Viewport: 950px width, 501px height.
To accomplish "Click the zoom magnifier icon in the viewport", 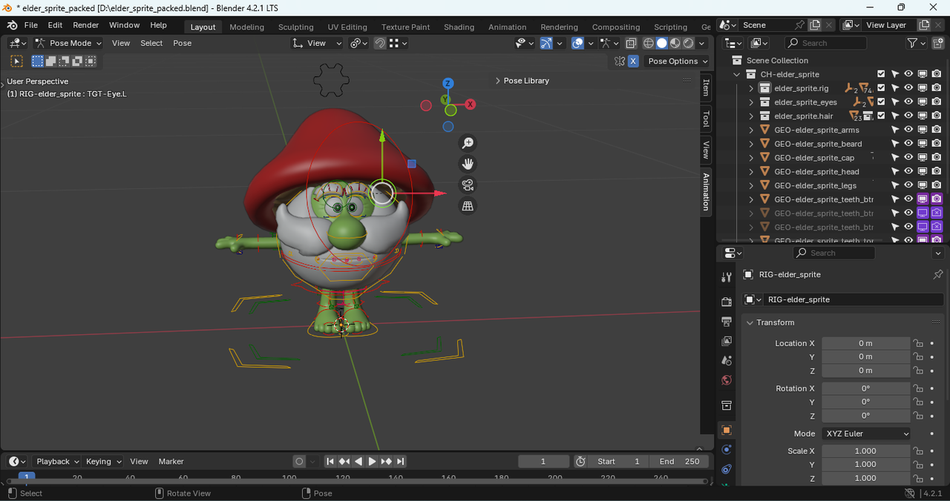I will (x=468, y=143).
